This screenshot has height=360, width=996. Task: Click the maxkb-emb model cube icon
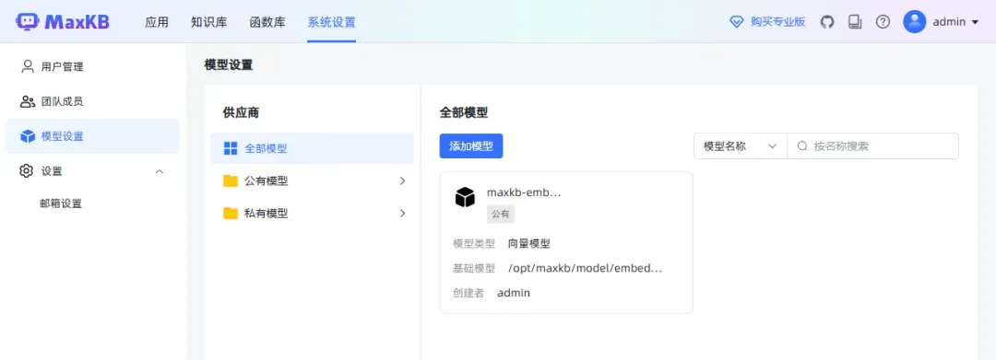(x=465, y=197)
